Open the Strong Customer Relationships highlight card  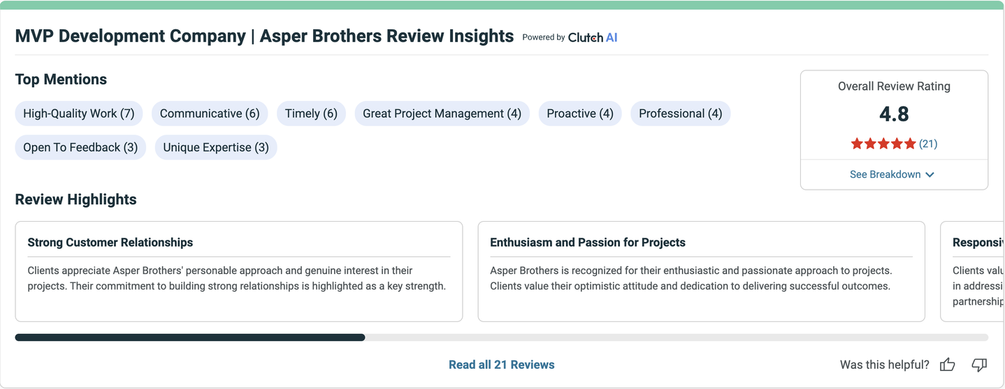tap(239, 271)
